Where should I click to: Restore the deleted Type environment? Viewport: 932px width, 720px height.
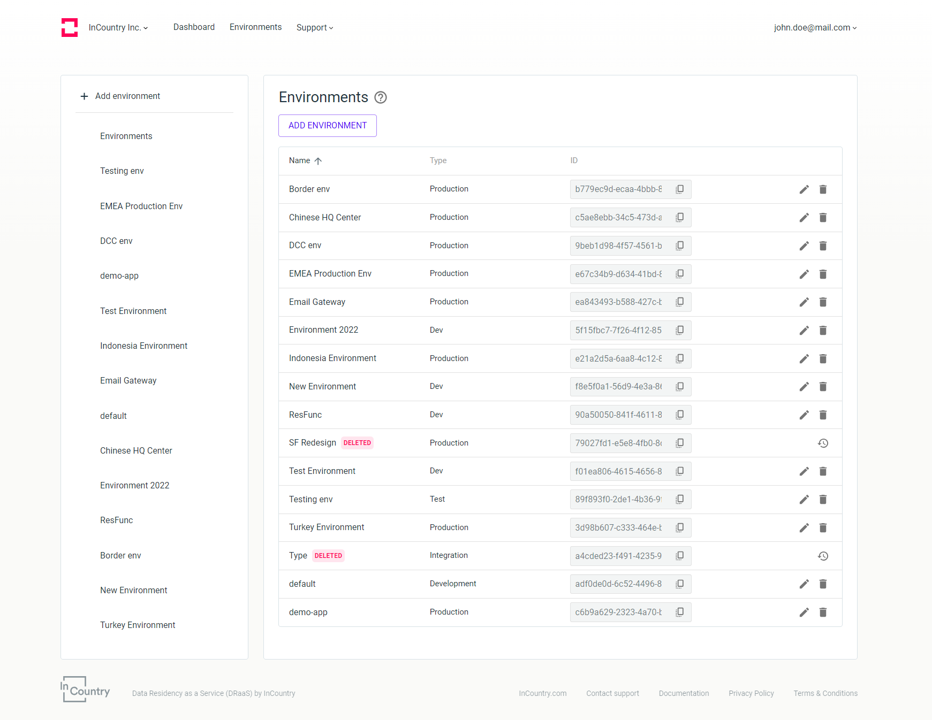823,556
